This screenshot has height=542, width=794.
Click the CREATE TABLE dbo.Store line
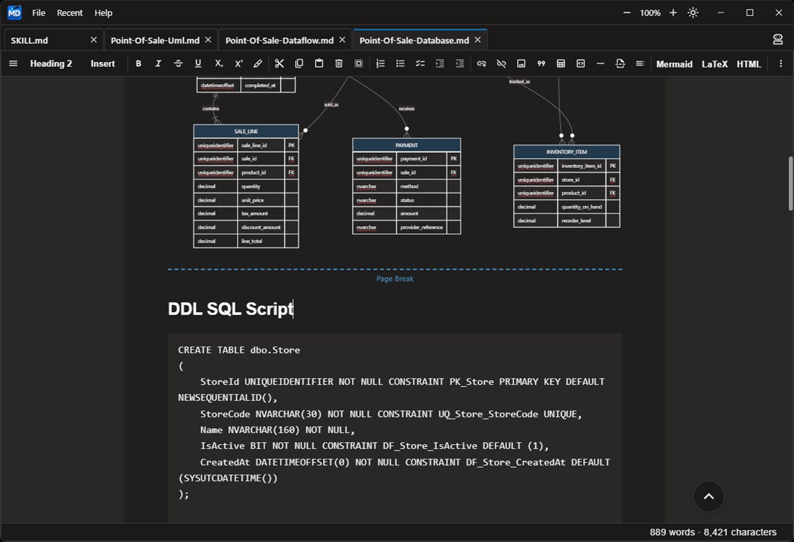click(x=238, y=350)
